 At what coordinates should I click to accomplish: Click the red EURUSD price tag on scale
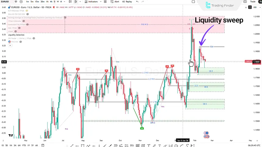click(x=249, y=61)
